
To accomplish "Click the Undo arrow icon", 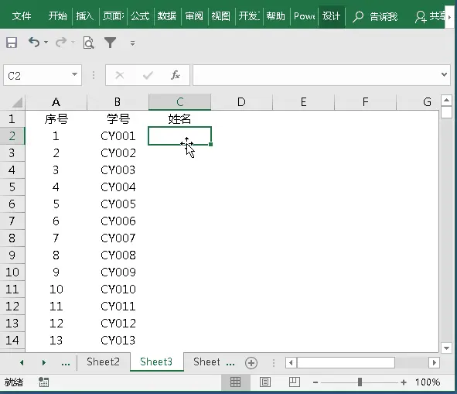I will click(x=34, y=43).
